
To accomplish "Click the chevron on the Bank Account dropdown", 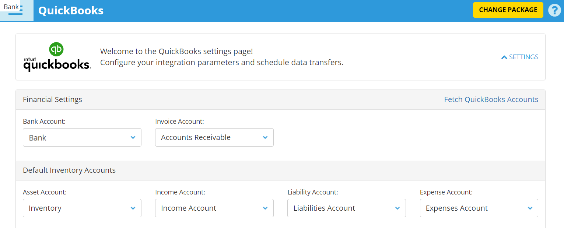I will pos(133,137).
